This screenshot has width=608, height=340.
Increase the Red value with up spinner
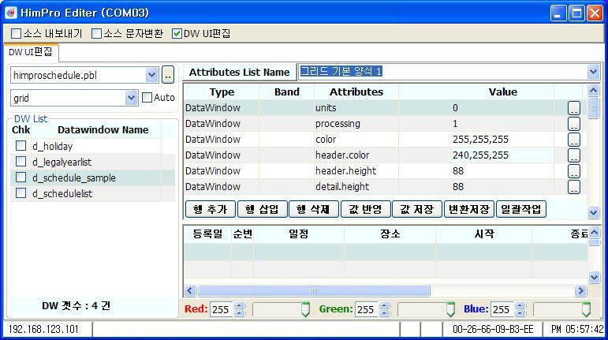click(x=240, y=306)
